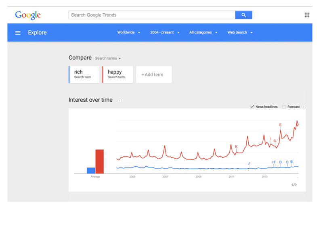The image size is (323, 226).
Task: Click the blue average bar for rich
Action: [x=91, y=170]
